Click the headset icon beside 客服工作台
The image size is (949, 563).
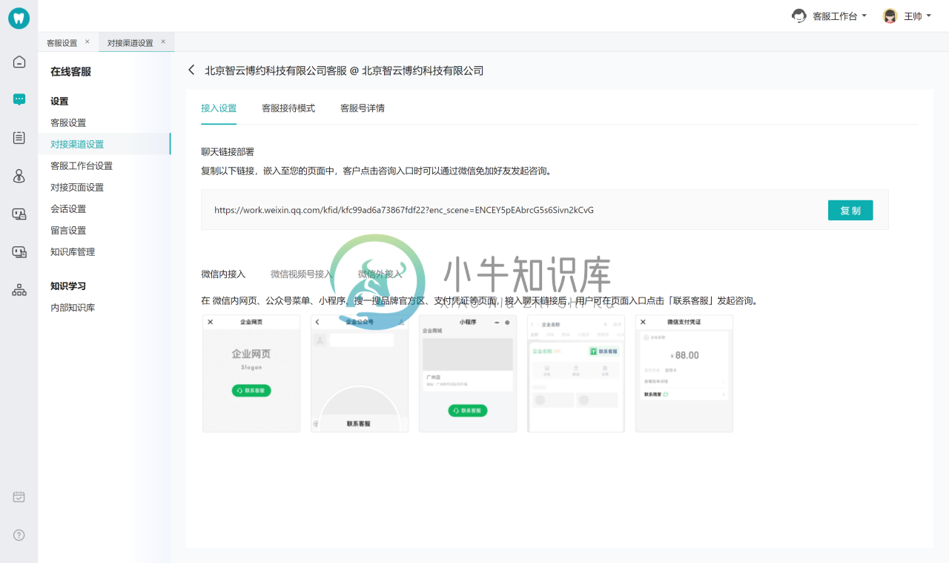pos(799,16)
